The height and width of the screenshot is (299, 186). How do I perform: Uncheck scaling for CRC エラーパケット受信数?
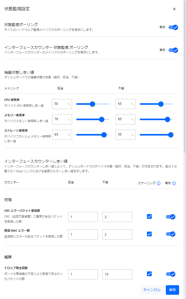tap(149, 216)
